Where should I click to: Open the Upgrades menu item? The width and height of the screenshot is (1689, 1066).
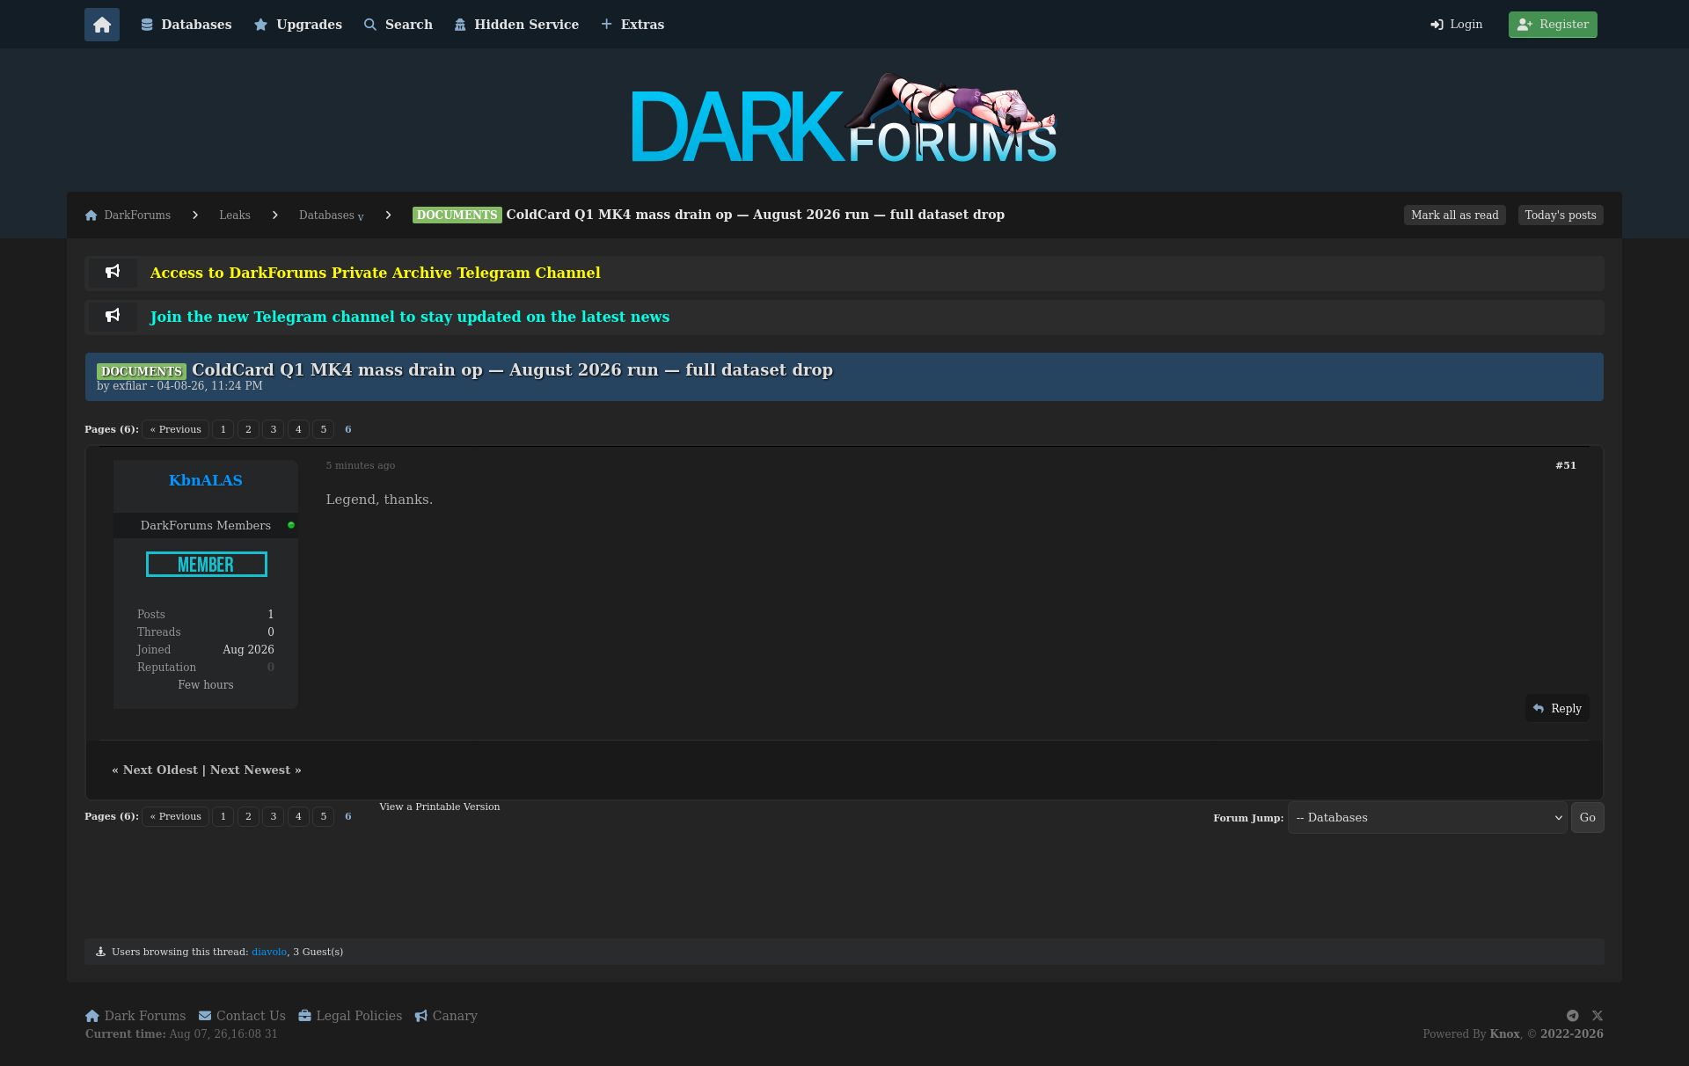[x=298, y=25]
